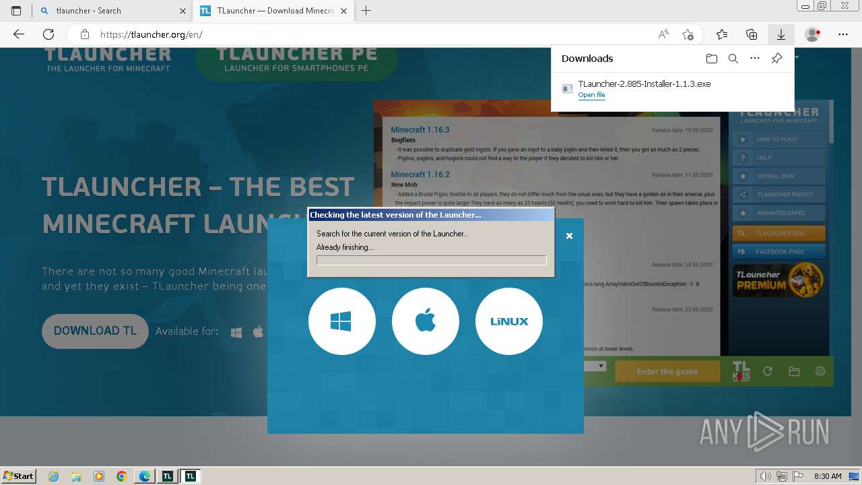Click folder icon in launcher preview
Viewport: 862px width, 485px height.
tap(794, 371)
